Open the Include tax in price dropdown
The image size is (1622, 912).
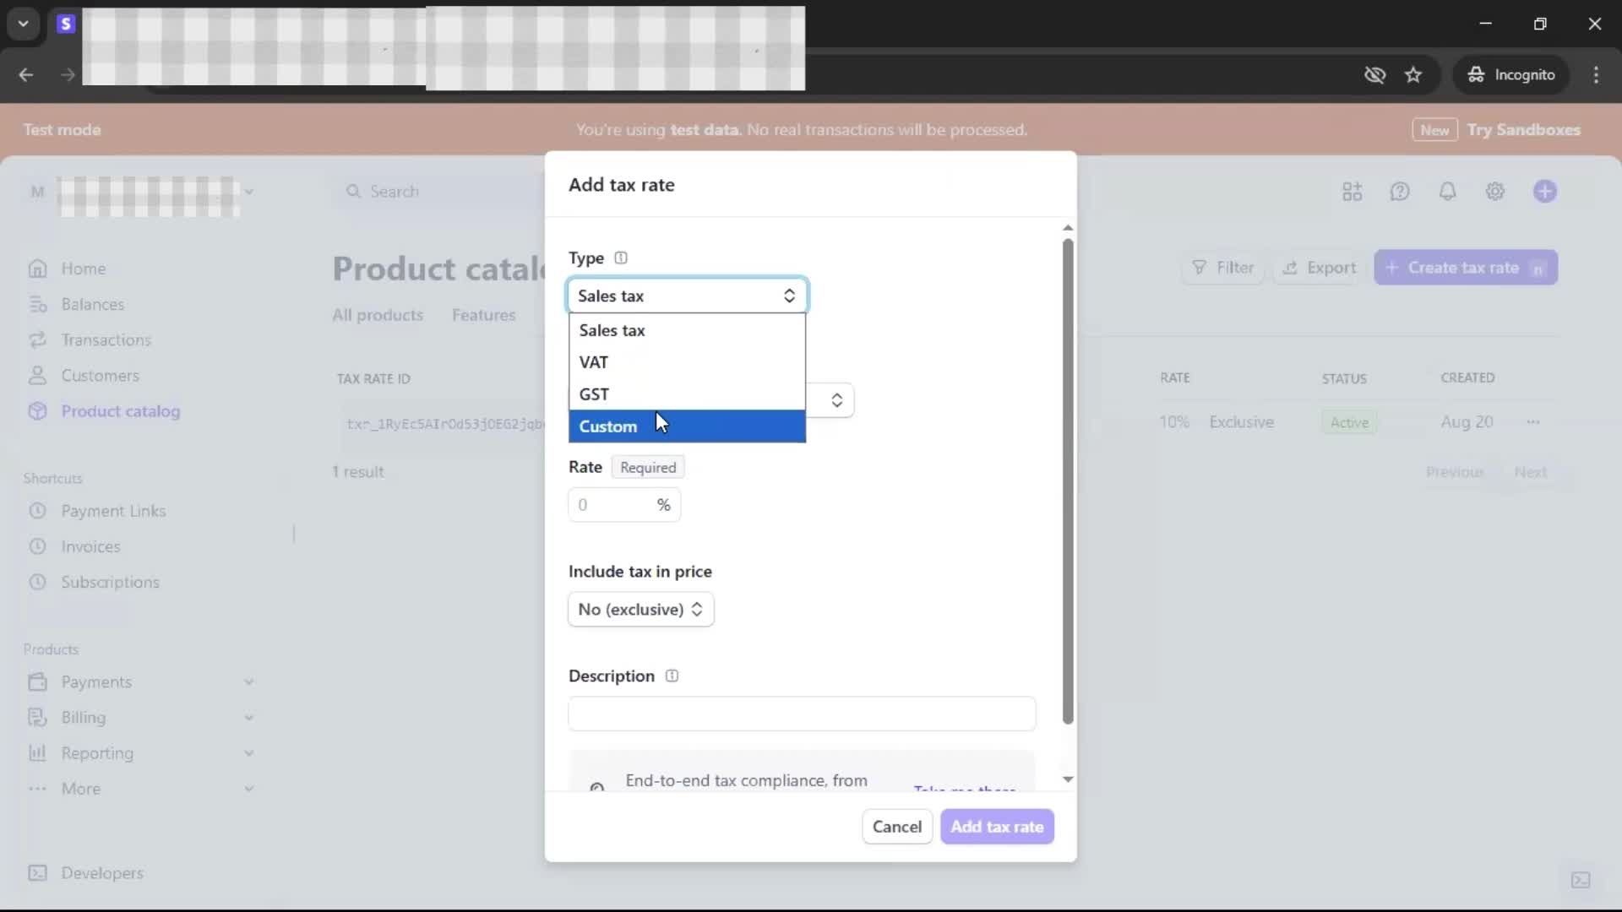pos(640,610)
